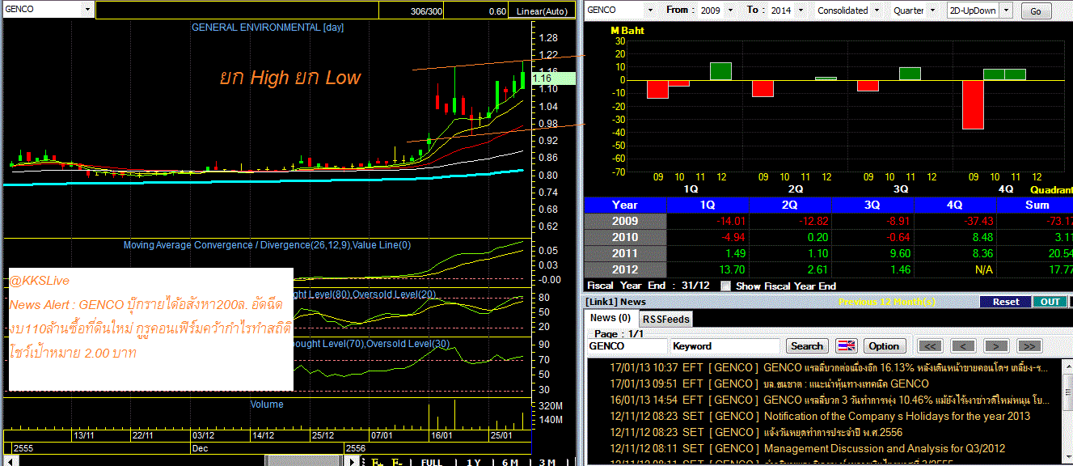
Task: Click the GENERAL ENVIRONMENTAL [day] chart title
Action: pyautogui.click(x=268, y=28)
